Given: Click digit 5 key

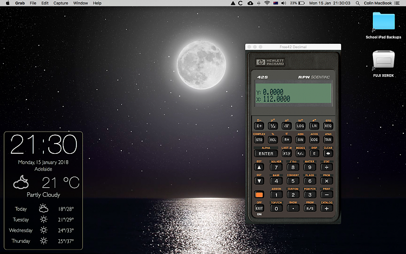Looking at the screenshot, I should click(293, 181).
